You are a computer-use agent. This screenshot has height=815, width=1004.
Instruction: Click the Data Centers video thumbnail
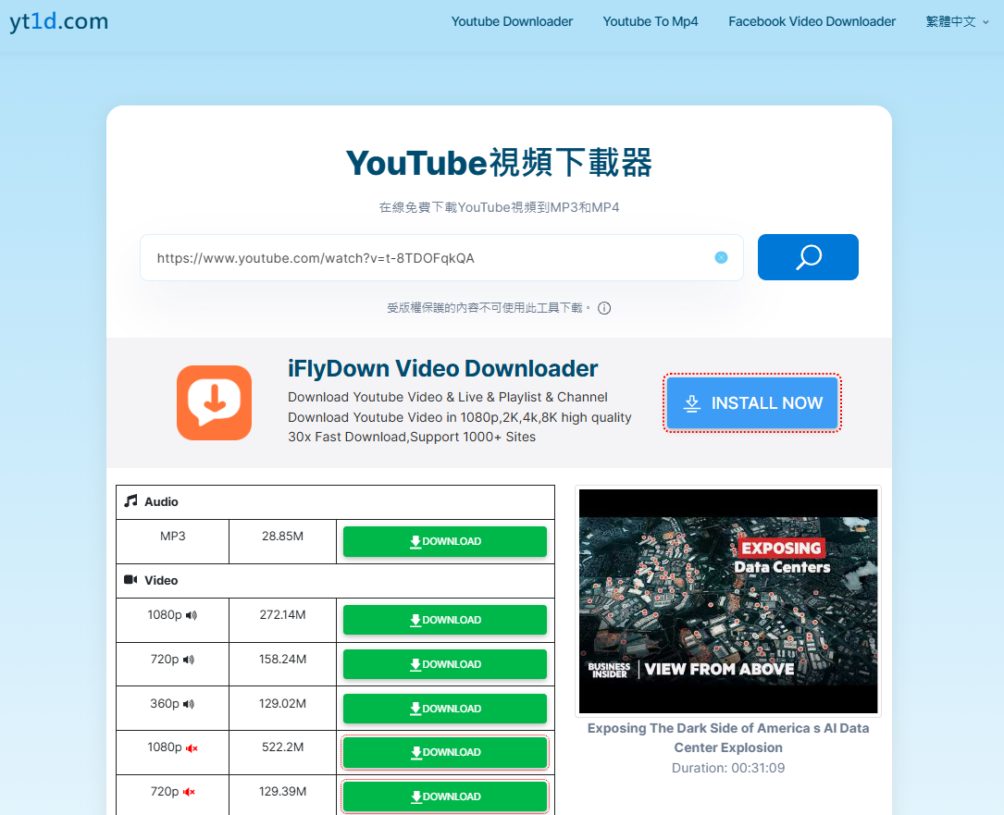coord(728,601)
